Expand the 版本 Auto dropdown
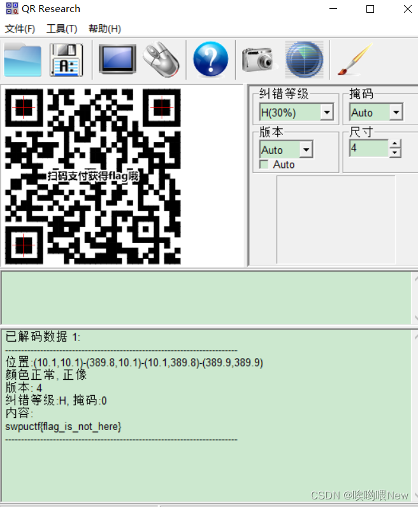 (x=306, y=149)
